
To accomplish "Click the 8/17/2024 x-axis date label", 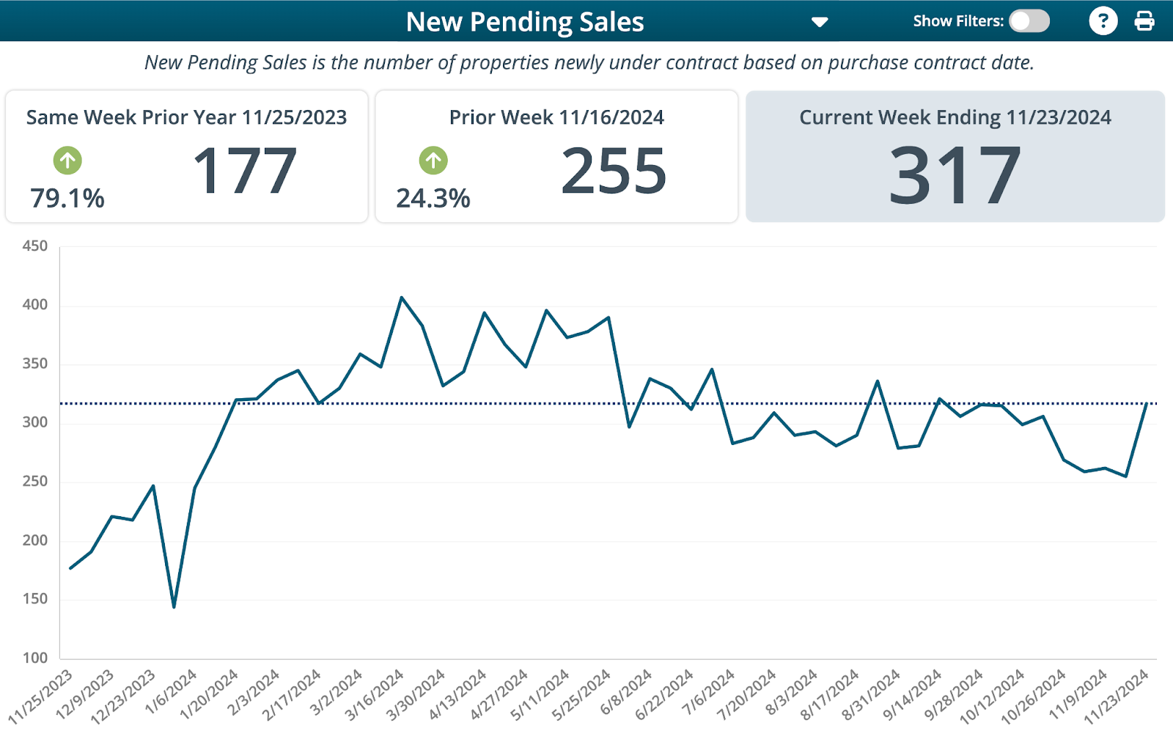I will pos(831,694).
